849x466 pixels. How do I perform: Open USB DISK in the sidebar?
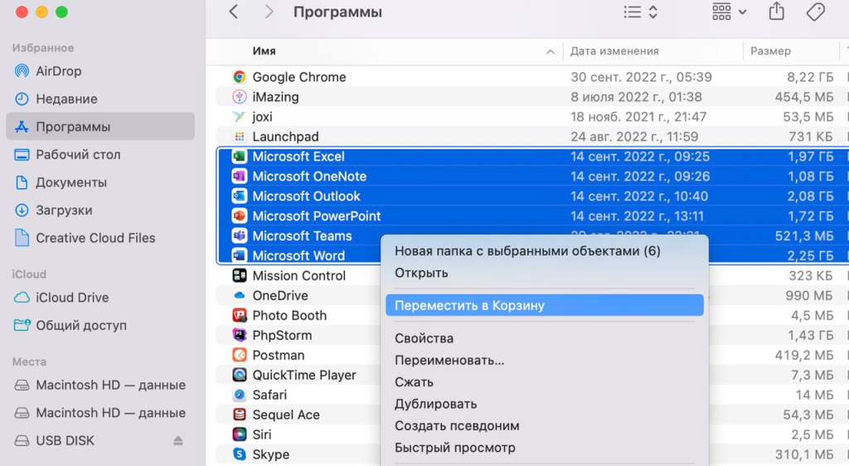click(65, 440)
